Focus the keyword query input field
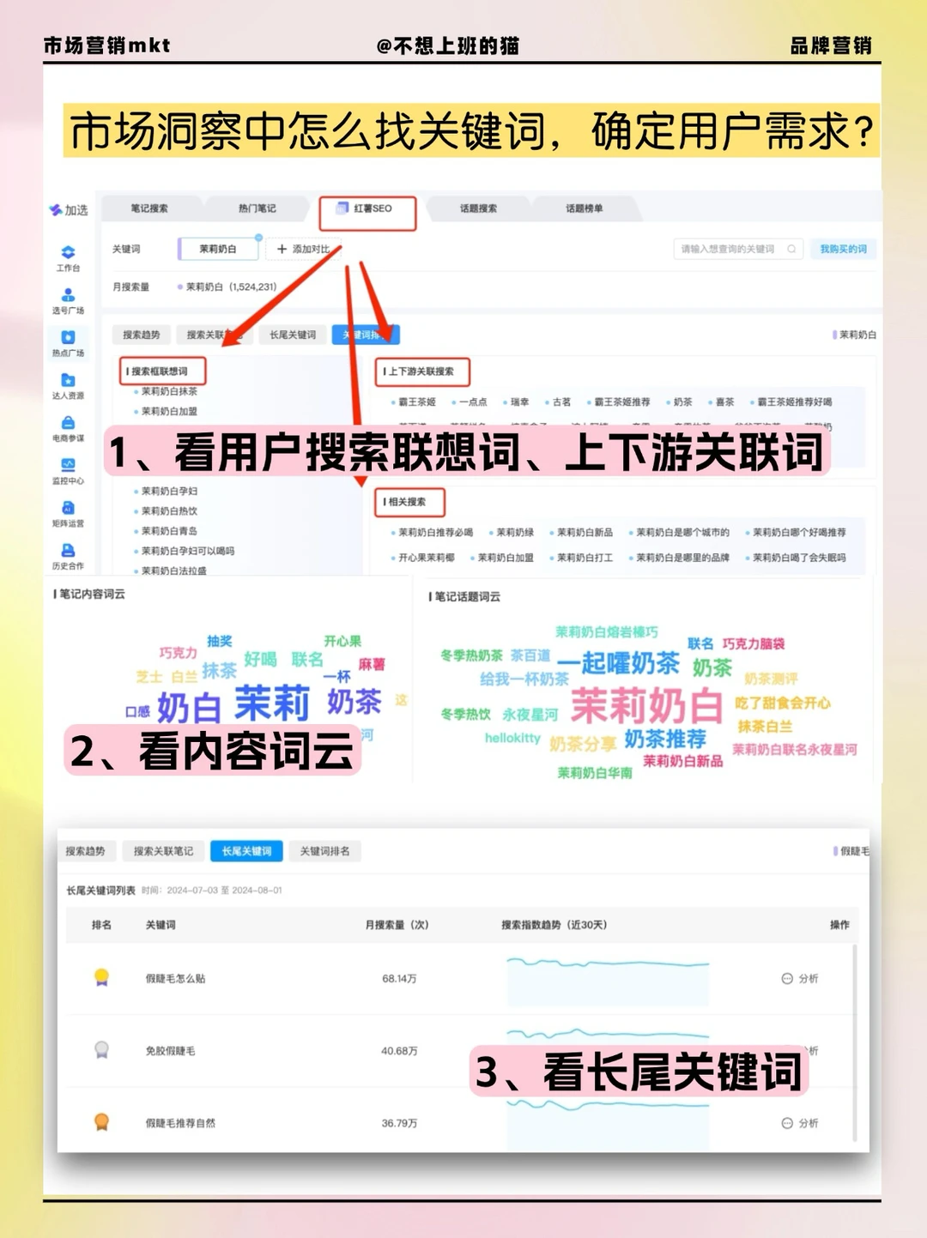This screenshot has width=927, height=1238. pos(739,249)
